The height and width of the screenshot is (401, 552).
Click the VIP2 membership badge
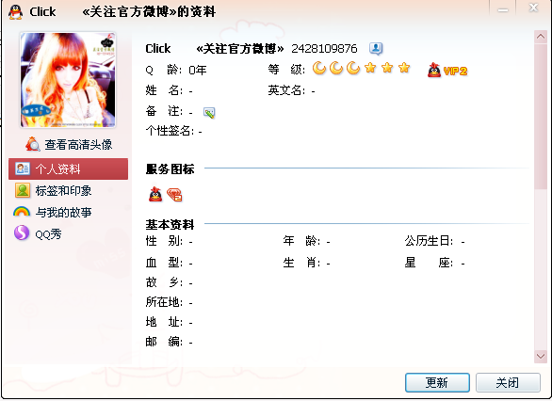point(447,71)
